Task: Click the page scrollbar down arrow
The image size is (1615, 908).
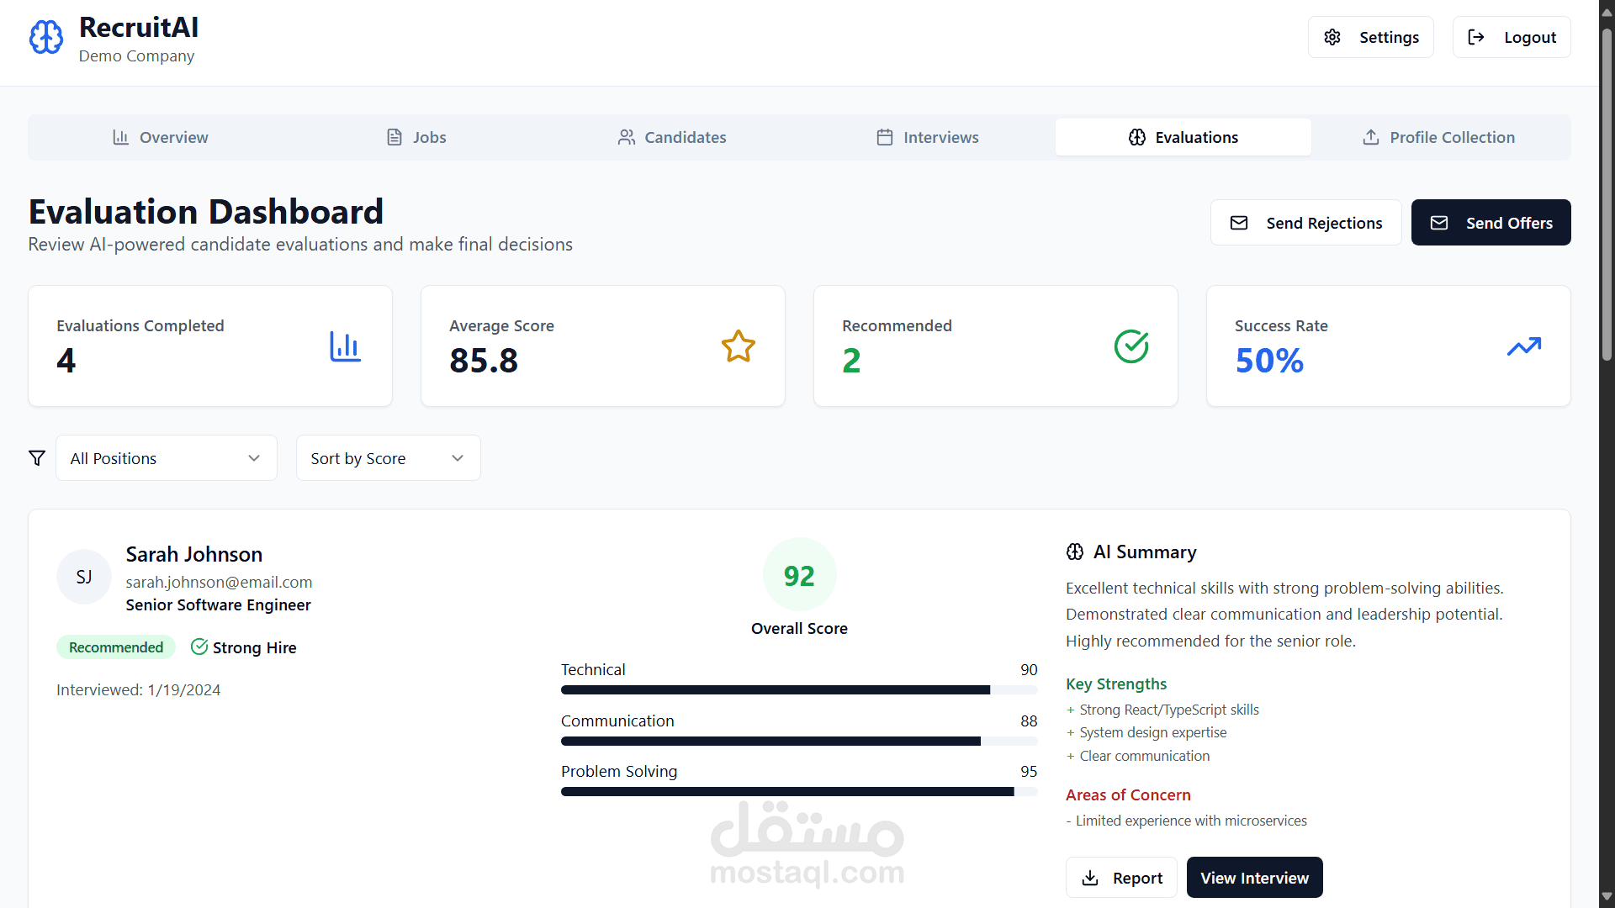Action: tap(1607, 896)
